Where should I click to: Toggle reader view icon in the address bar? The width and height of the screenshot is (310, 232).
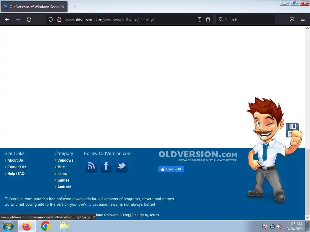tap(200, 19)
